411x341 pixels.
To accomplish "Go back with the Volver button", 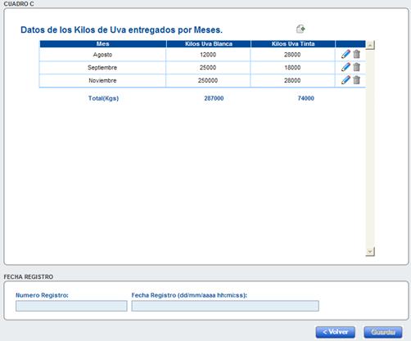I will [336, 332].
